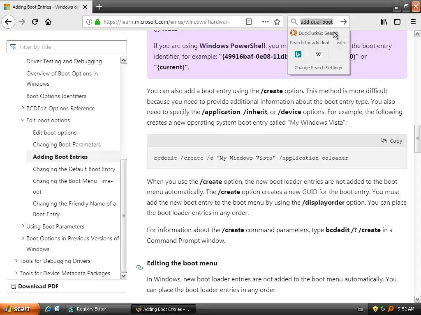Image resolution: width=421 pixels, height=315 pixels.
Task: Search with Bing engine icon
Action: 298,55
